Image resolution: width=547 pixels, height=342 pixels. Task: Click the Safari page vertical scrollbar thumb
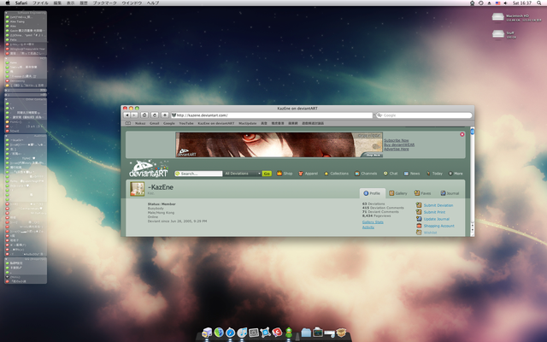[473, 131]
